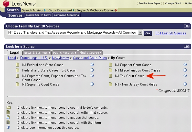The width and height of the screenshot is (192, 132).
Task: Click New Jersey breadcrumb link
Action: click(x=60, y=58)
